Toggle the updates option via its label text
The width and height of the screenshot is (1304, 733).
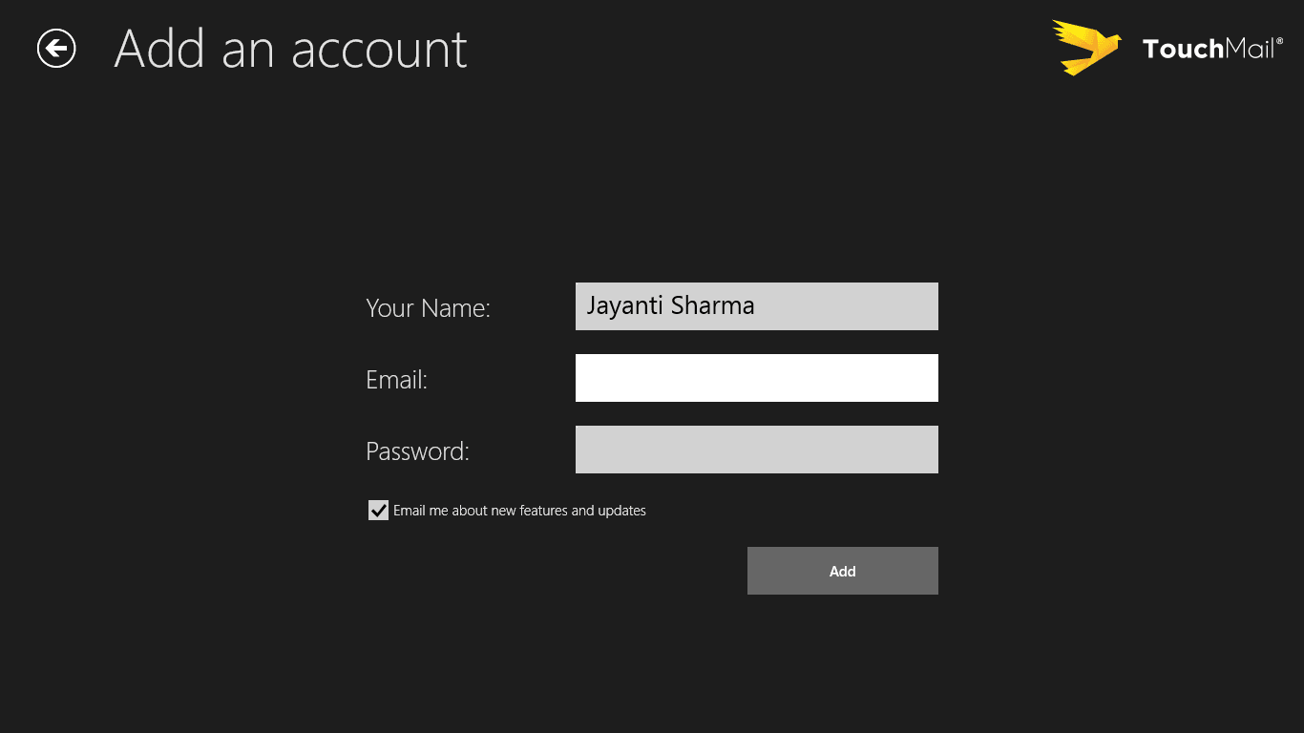[519, 511]
